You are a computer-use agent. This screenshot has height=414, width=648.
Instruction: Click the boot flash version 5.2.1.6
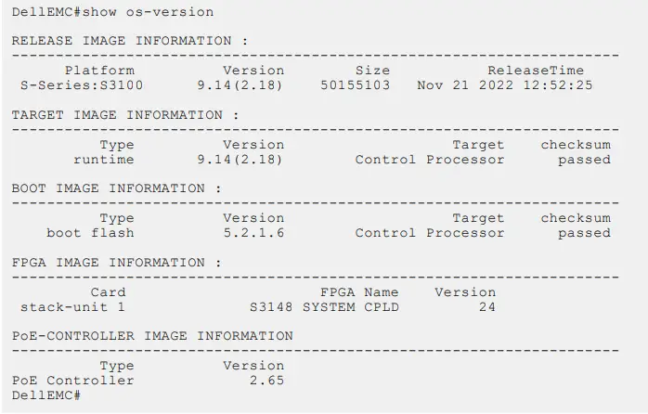pyautogui.click(x=253, y=233)
